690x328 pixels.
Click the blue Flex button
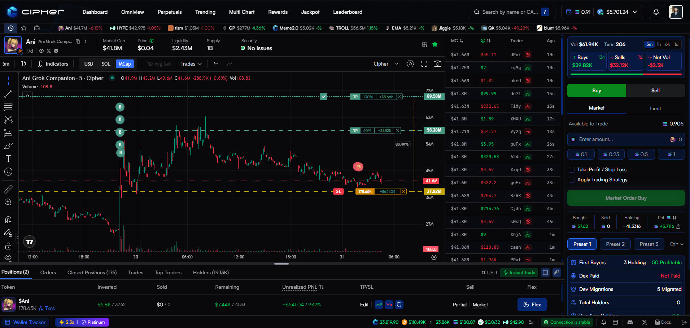pos(532,305)
